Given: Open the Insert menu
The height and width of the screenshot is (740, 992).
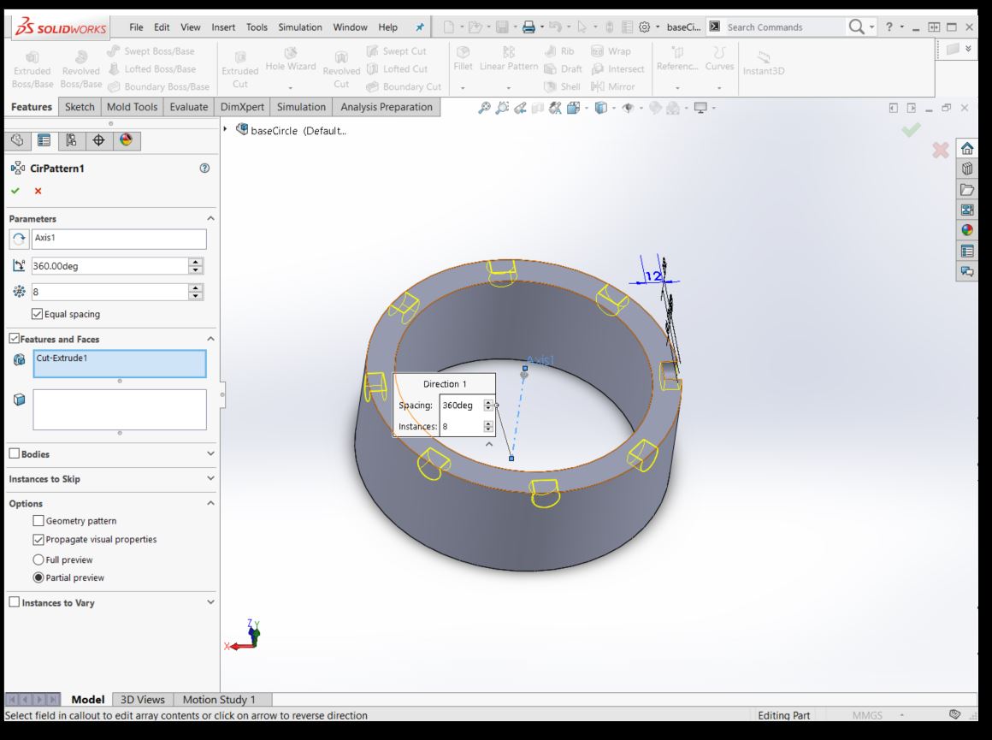Looking at the screenshot, I should (x=223, y=27).
